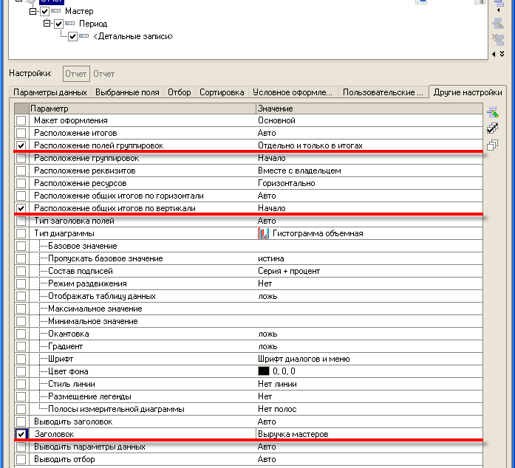Toggle the Мастер tree node checkbox
The image size is (515, 468).
pyautogui.click(x=44, y=12)
